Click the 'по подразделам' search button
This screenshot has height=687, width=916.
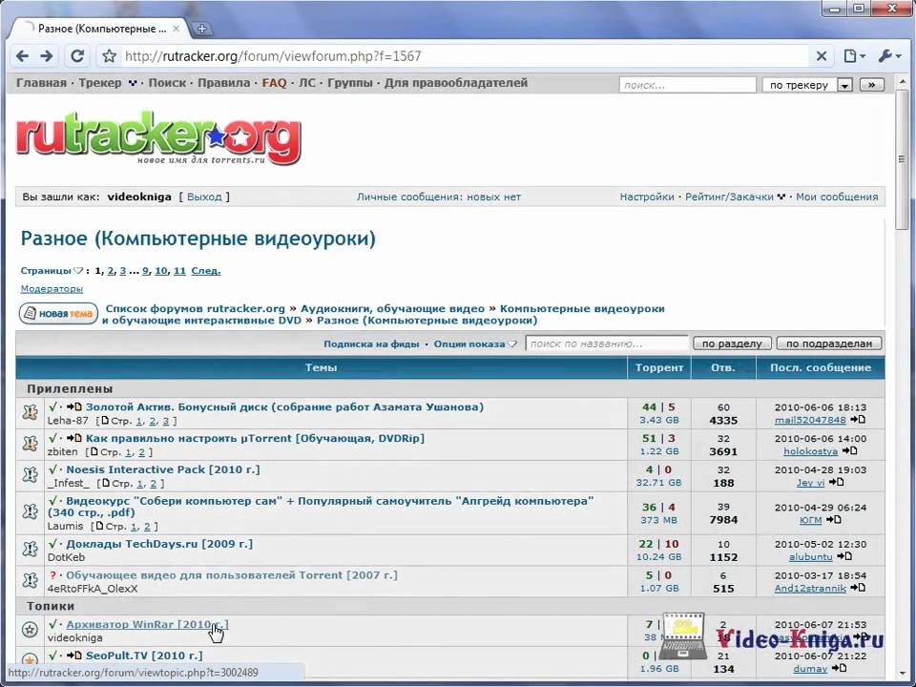click(x=829, y=343)
